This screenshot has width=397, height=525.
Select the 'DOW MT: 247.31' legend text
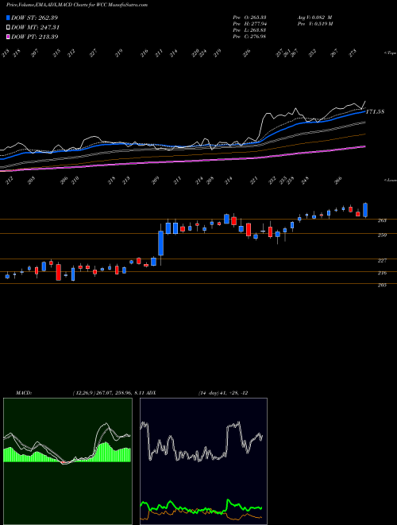point(36,27)
